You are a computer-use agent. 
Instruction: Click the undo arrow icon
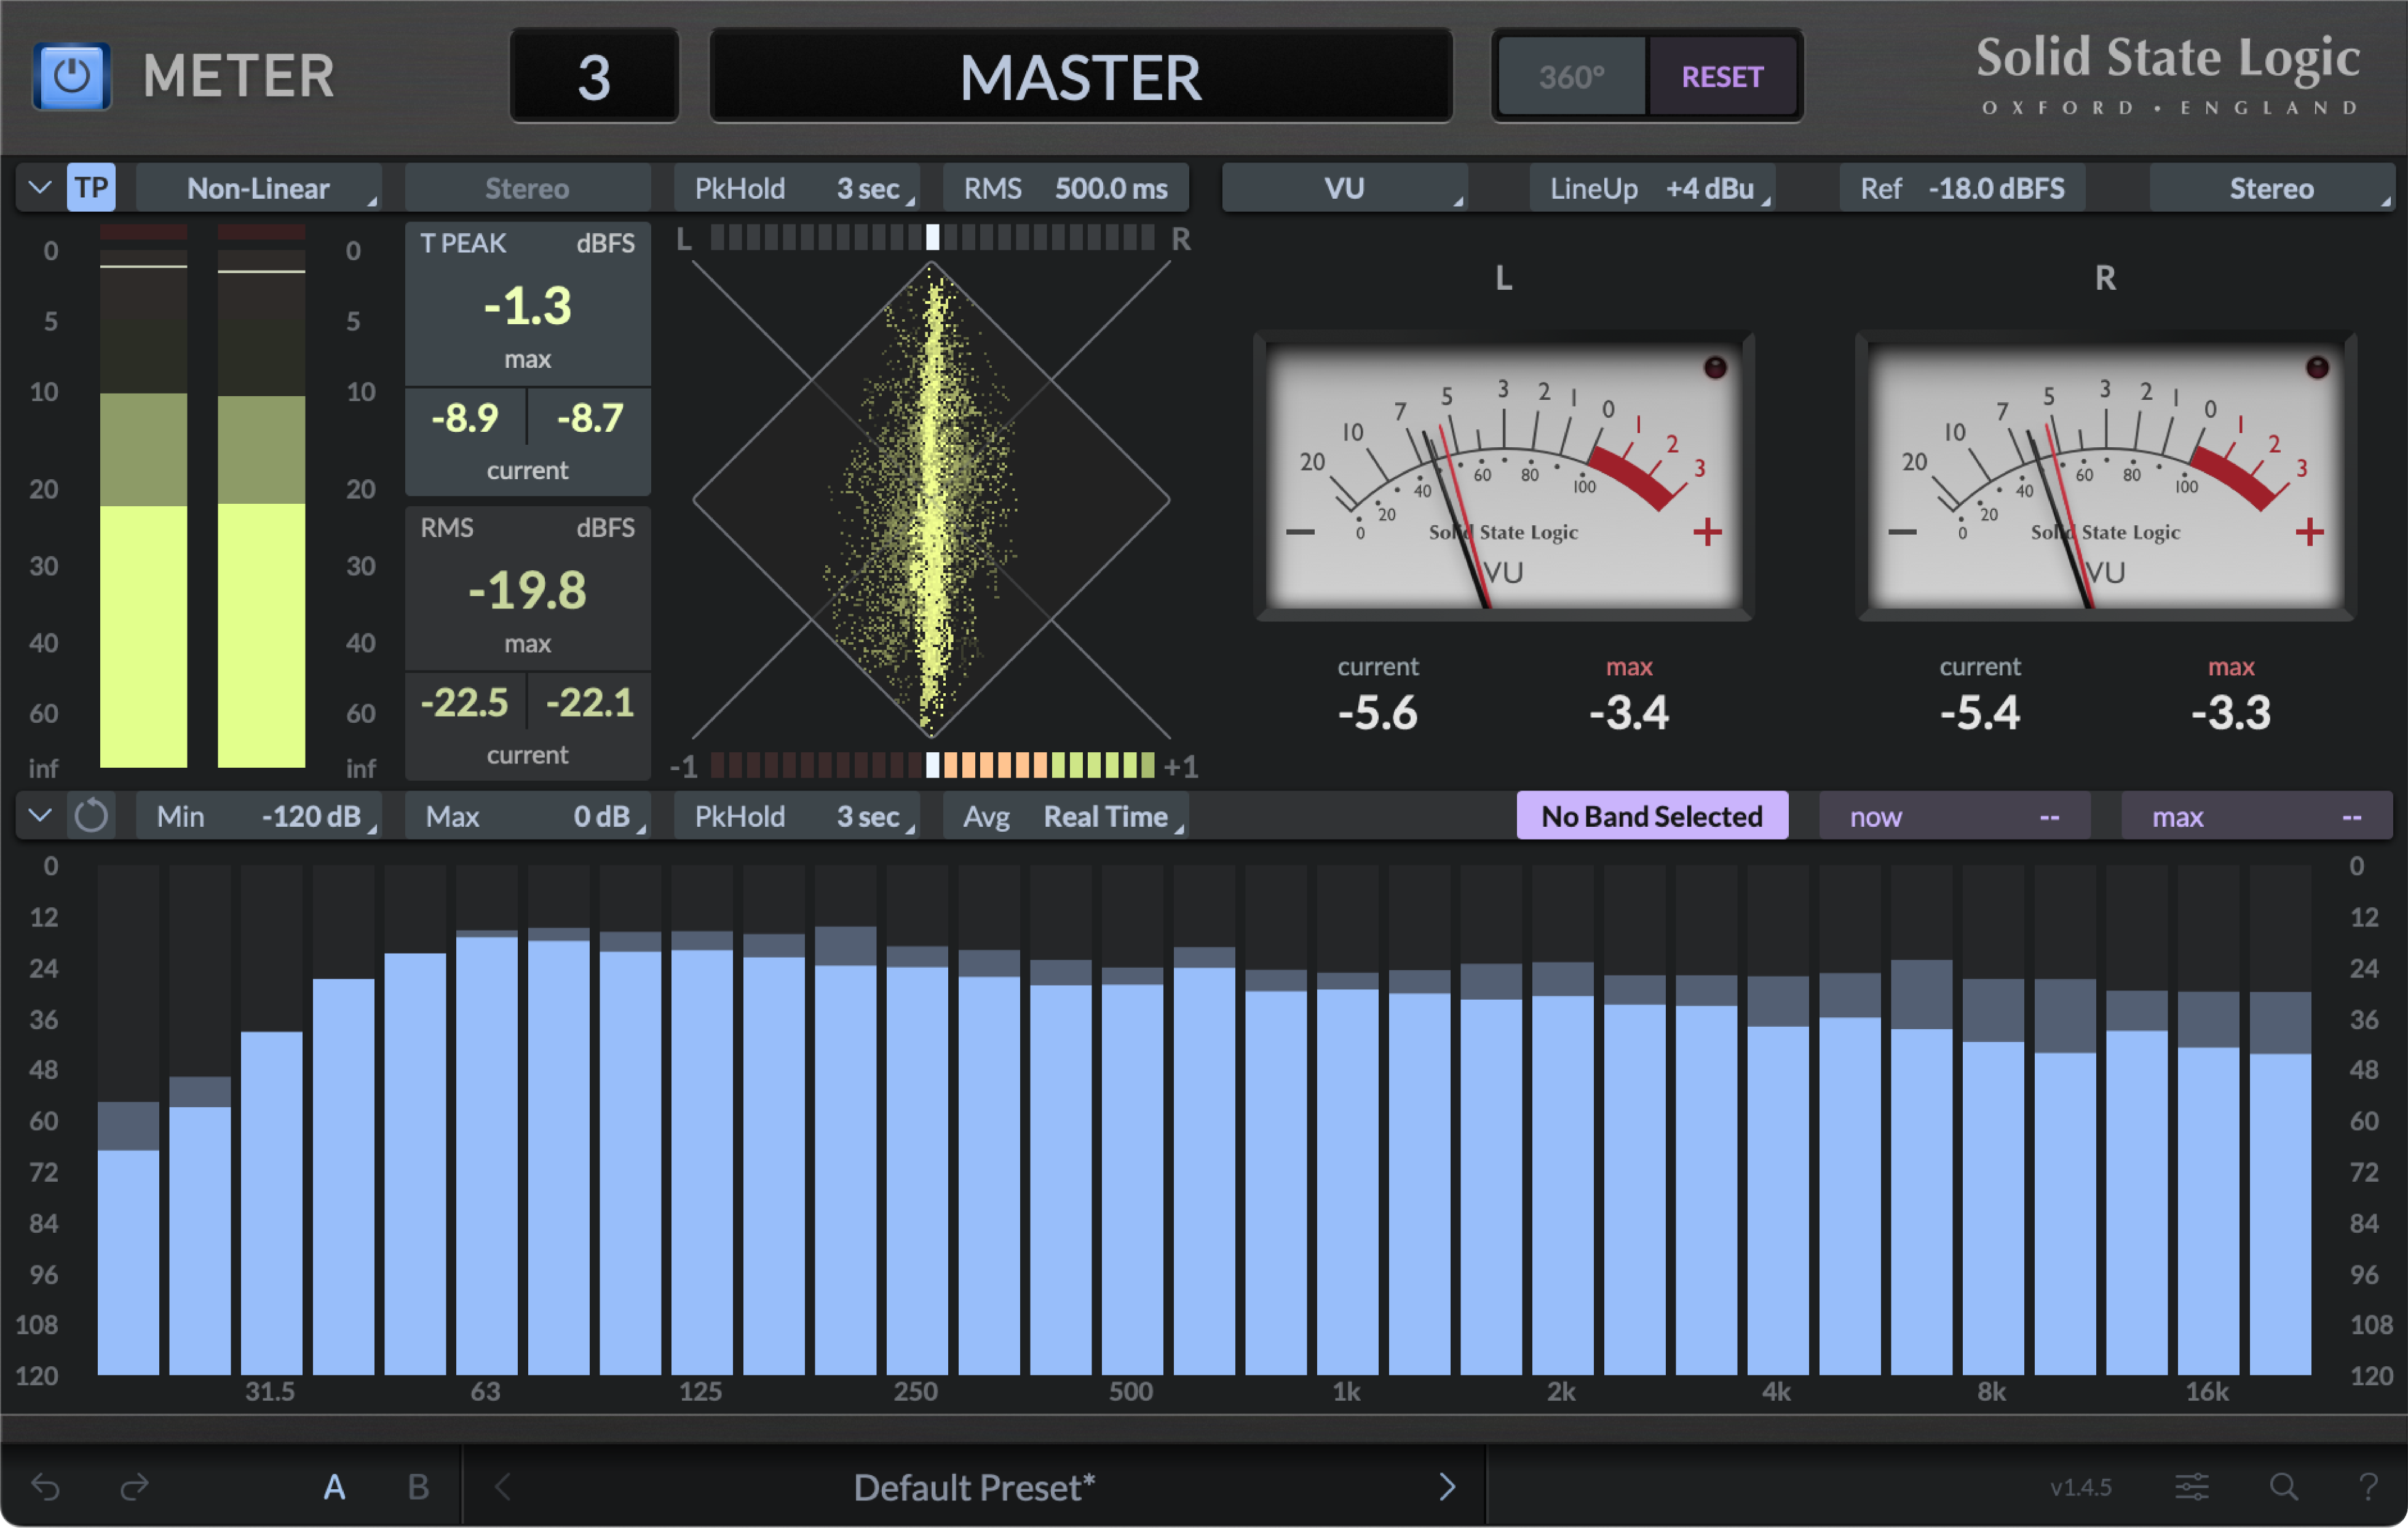click(x=46, y=1487)
